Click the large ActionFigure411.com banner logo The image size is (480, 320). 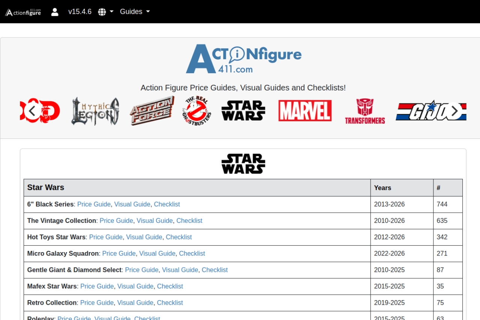pyautogui.click(x=243, y=59)
